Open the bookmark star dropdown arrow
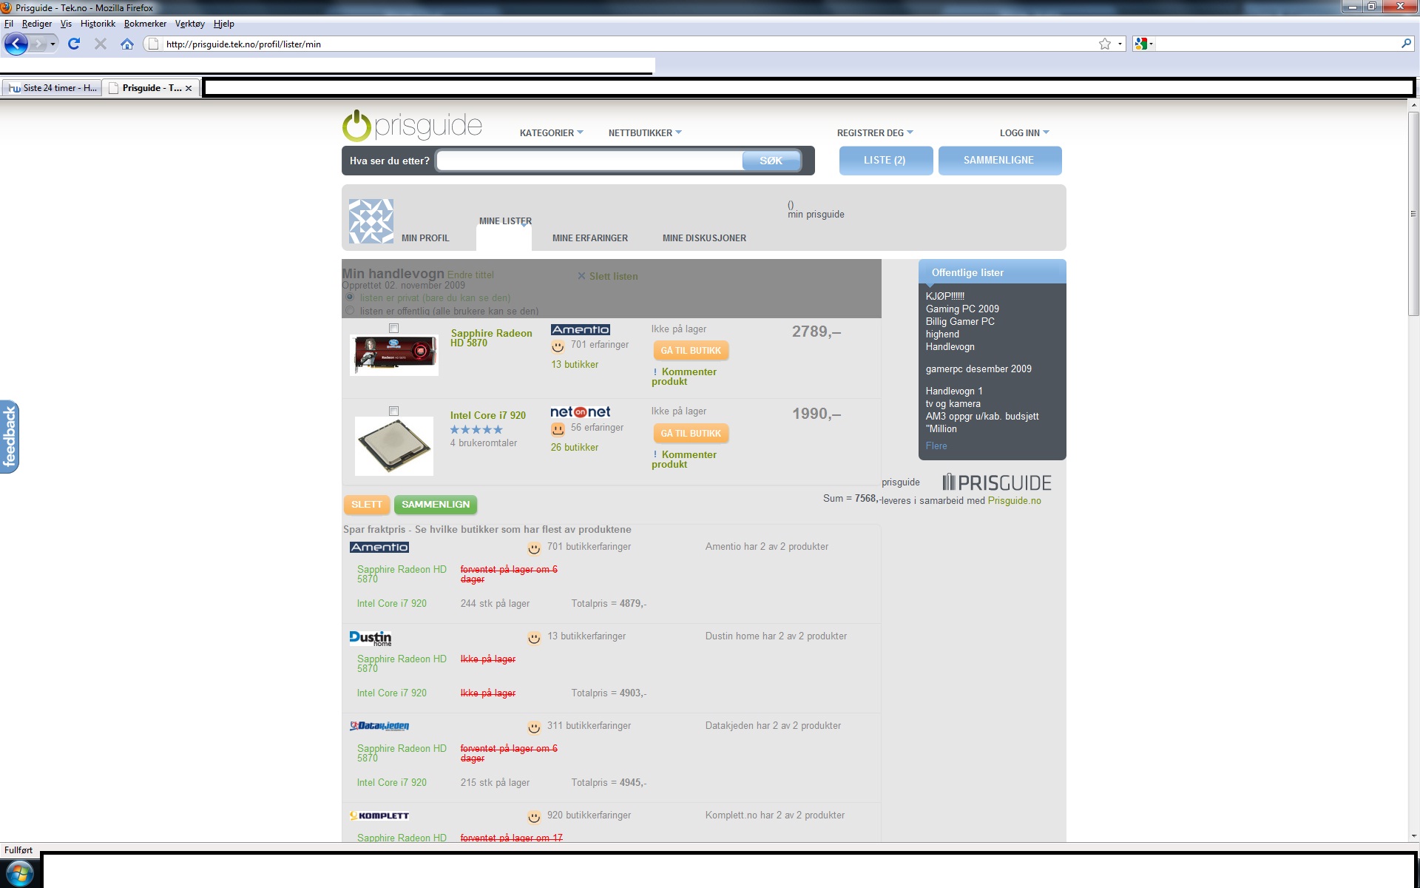The width and height of the screenshot is (1420, 888). (x=1120, y=44)
